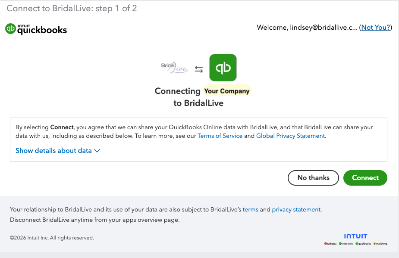Image resolution: width=399 pixels, height=258 pixels.
Task: Open the Global Privacy Statement link
Action: point(290,136)
